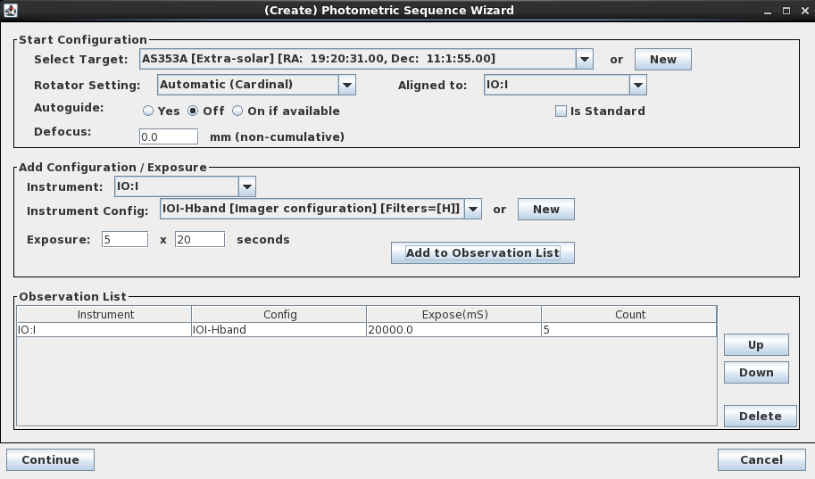The image size is (815, 479).
Task: Select the IO:I row in the Observation List
Action: [x=367, y=330]
